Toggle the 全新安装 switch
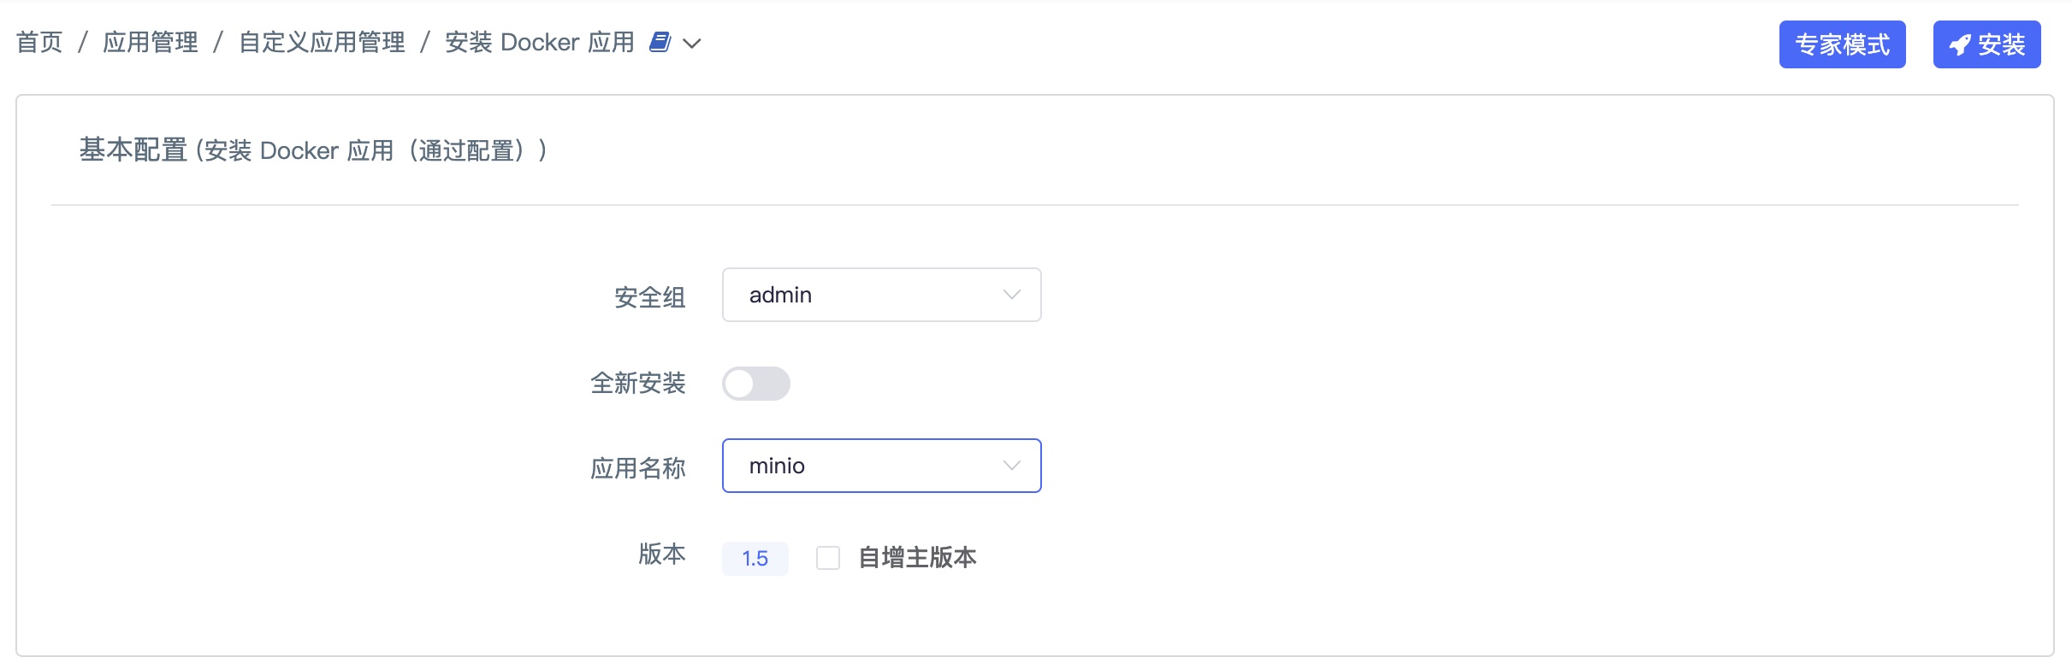Image resolution: width=2072 pixels, height=663 pixels. [x=755, y=384]
